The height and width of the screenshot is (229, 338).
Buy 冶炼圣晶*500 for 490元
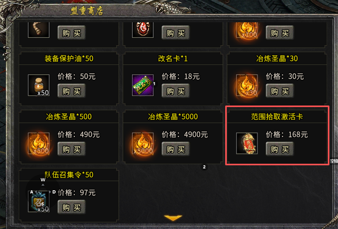[71, 149]
